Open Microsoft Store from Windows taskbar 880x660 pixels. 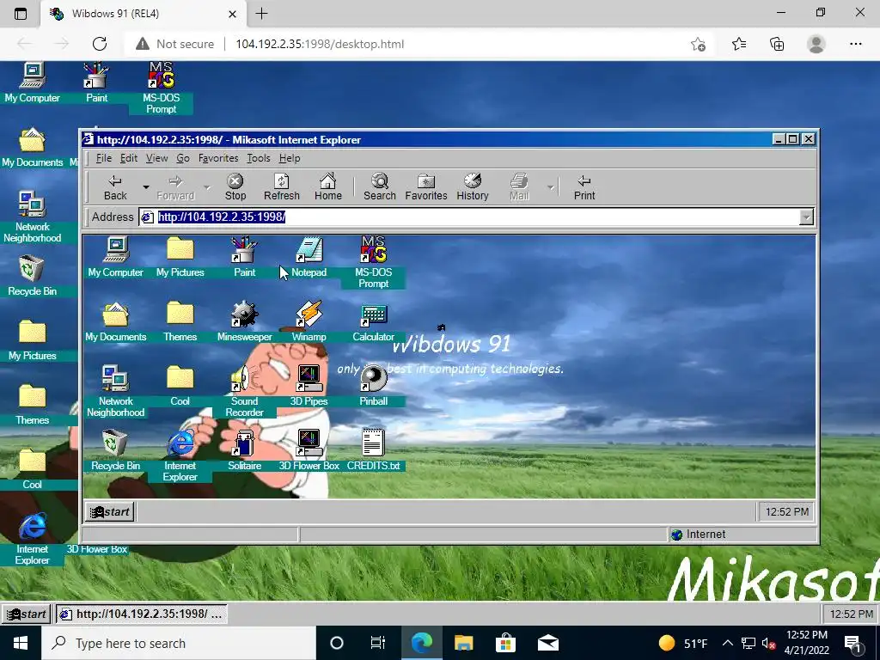505,643
